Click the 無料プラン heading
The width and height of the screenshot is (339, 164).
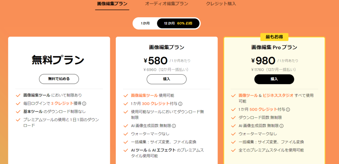58,60
